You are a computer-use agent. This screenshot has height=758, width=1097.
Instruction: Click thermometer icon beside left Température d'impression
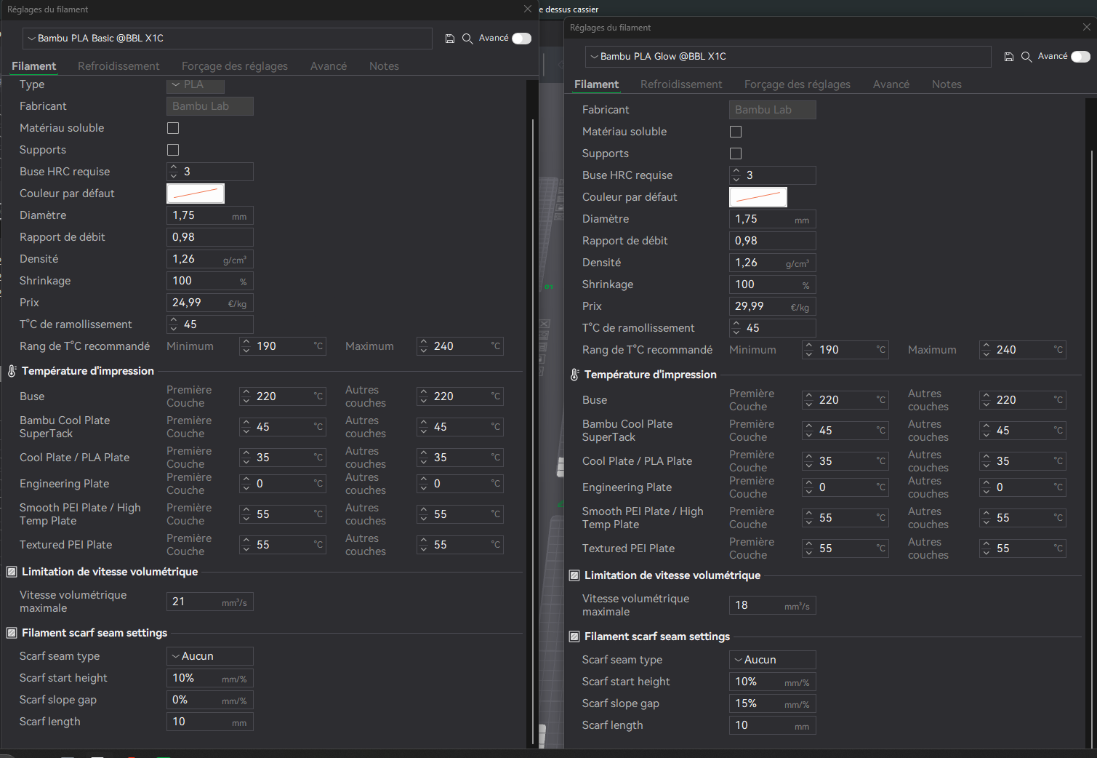coord(12,371)
